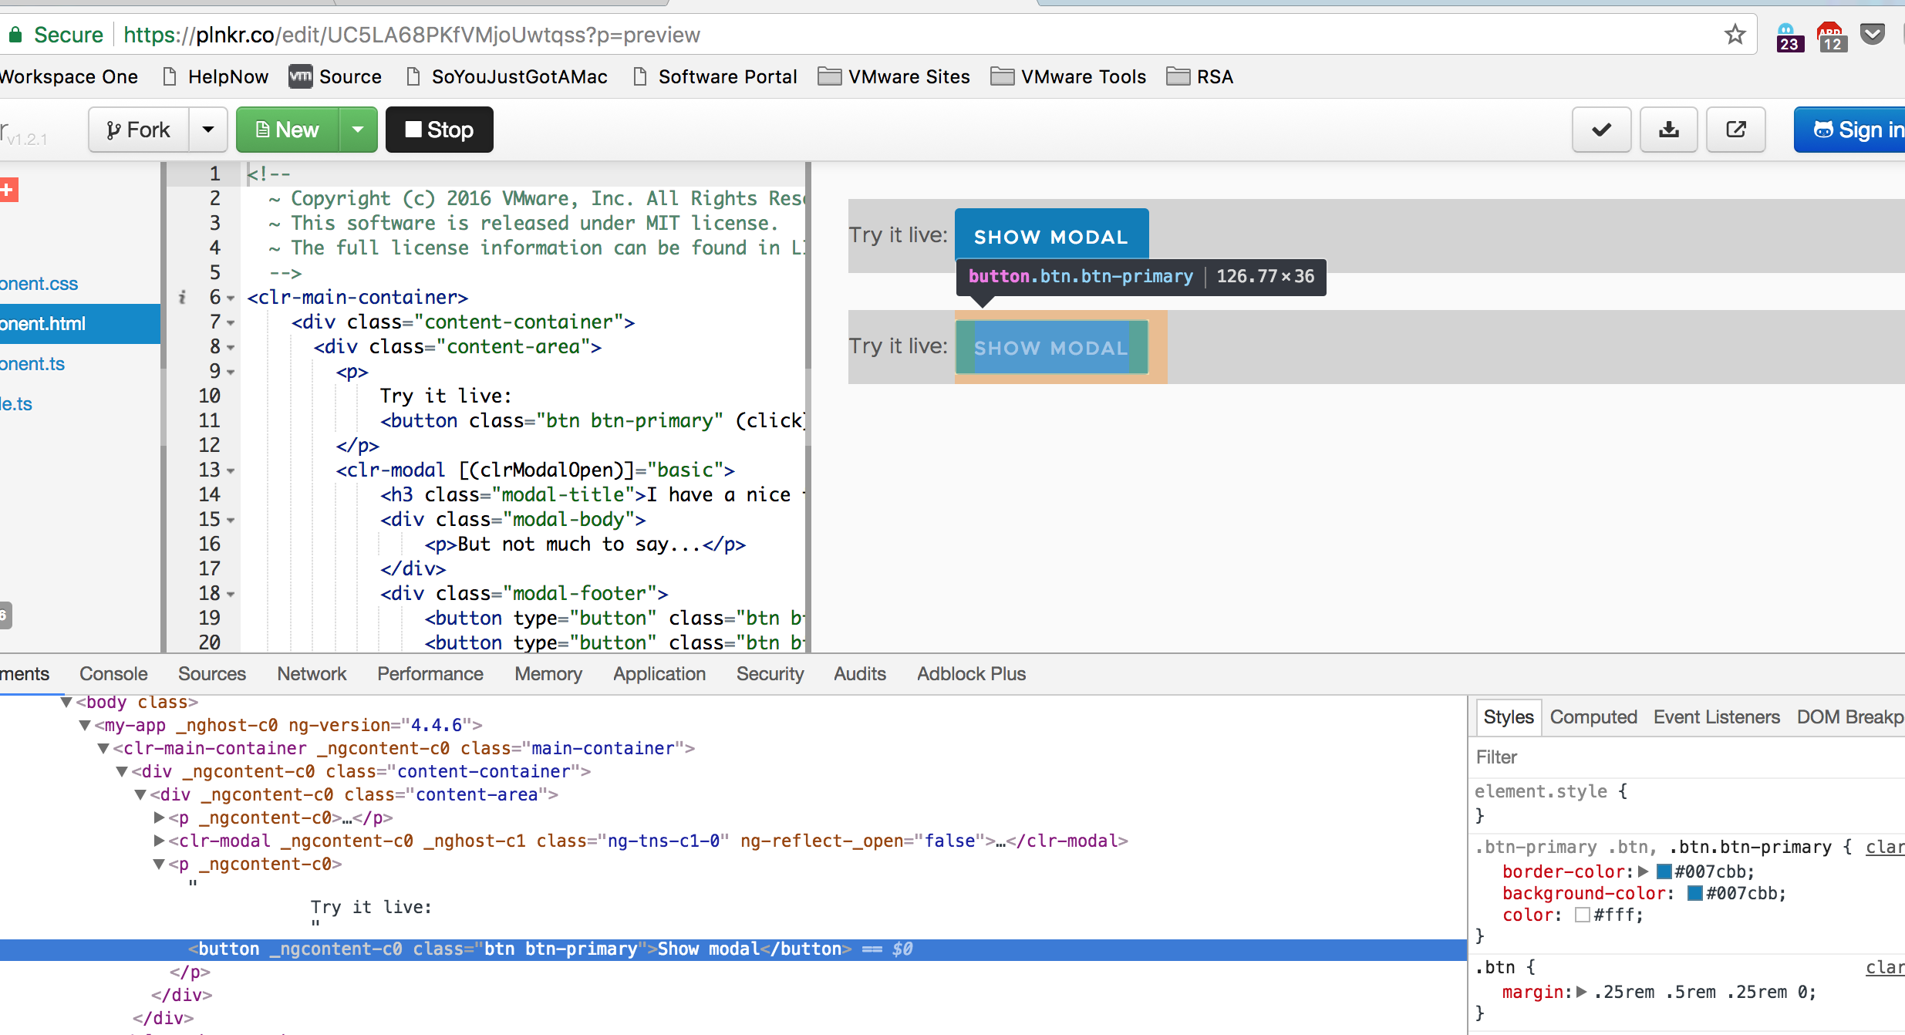Click the SHOW MODAL button in preview
This screenshot has height=1035, width=1905.
1050,236
